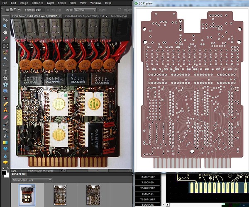Select the Type (T) tool
This screenshot has height=207, width=249.
pos(5,72)
